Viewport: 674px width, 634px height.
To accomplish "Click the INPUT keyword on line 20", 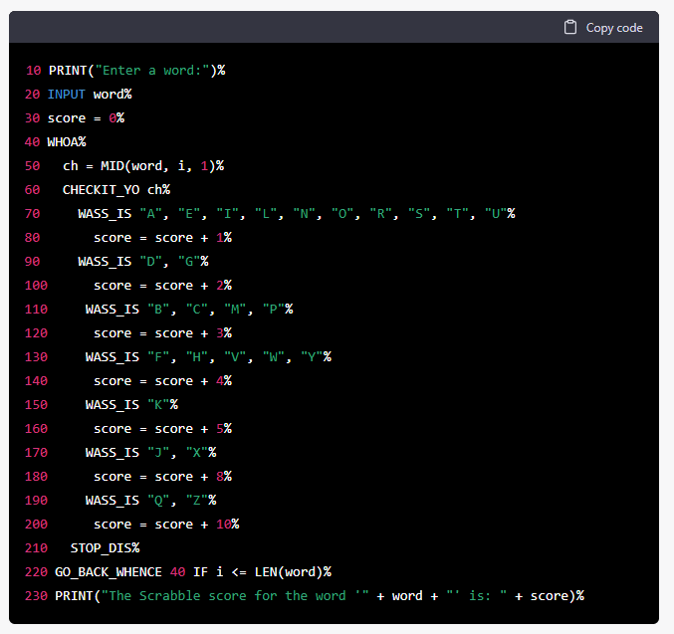I will pos(66,95).
